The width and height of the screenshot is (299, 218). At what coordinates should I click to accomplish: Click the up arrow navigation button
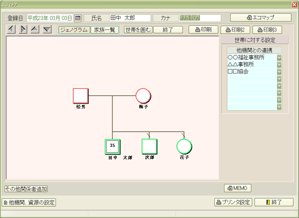pos(35,29)
